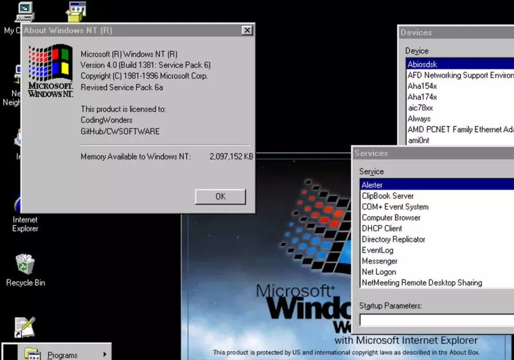This screenshot has height=360, width=514.
Task: Click the Windows NT logo in About dialog
Action: click(51, 71)
